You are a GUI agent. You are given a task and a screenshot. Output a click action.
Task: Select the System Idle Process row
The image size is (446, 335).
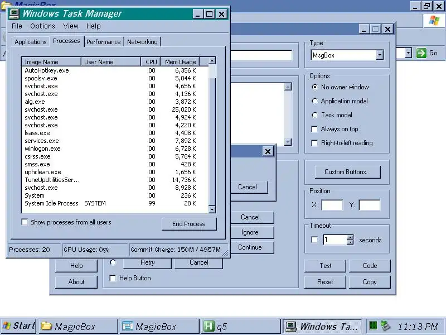coord(115,203)
